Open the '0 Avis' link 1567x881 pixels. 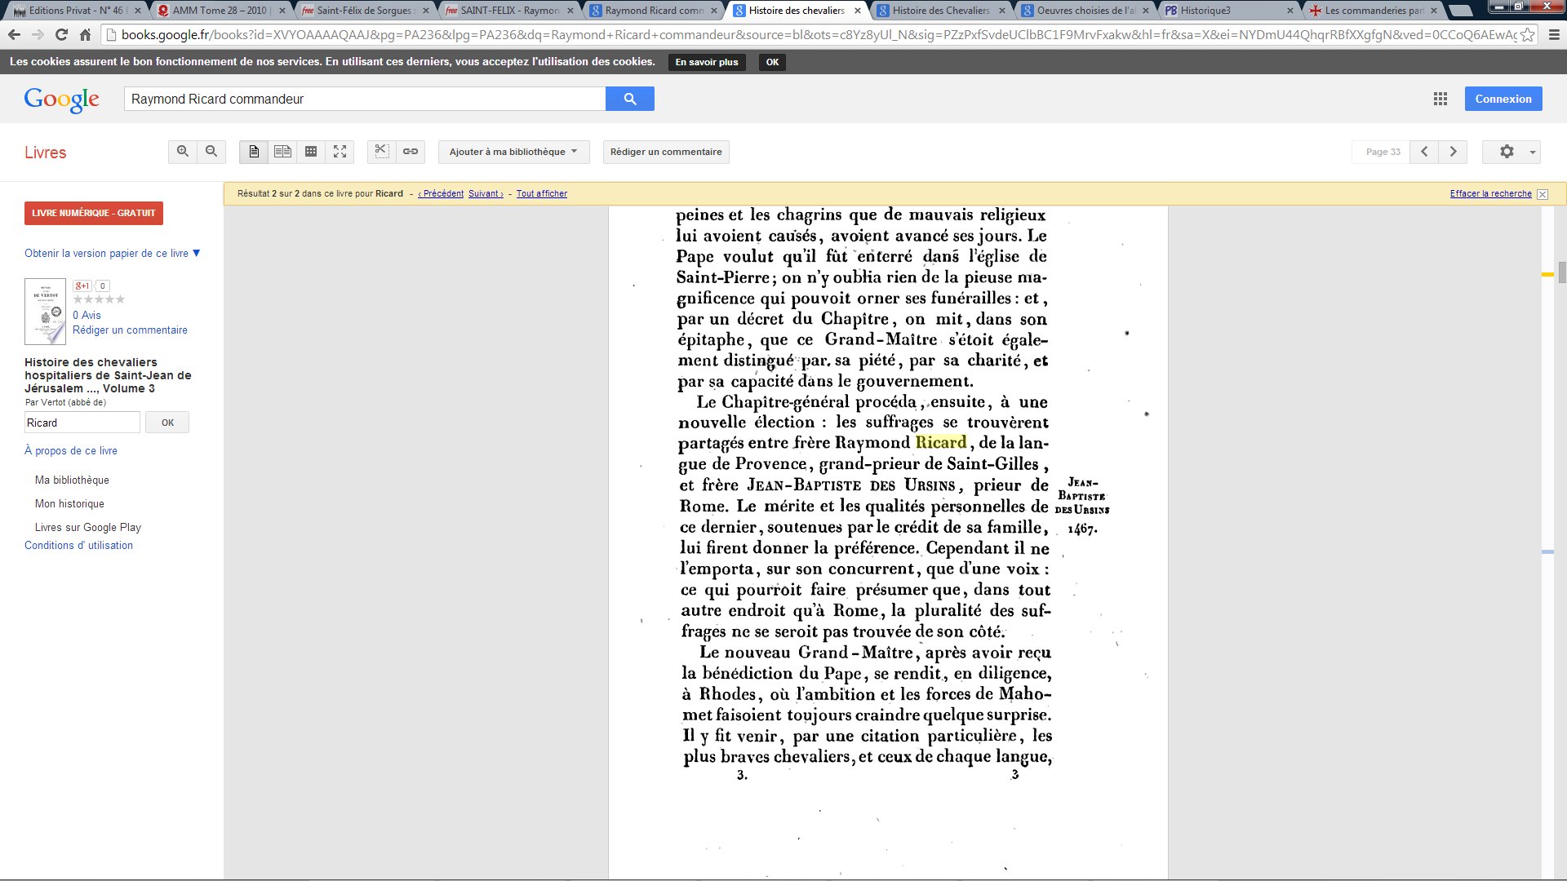[x=87, y=315]
